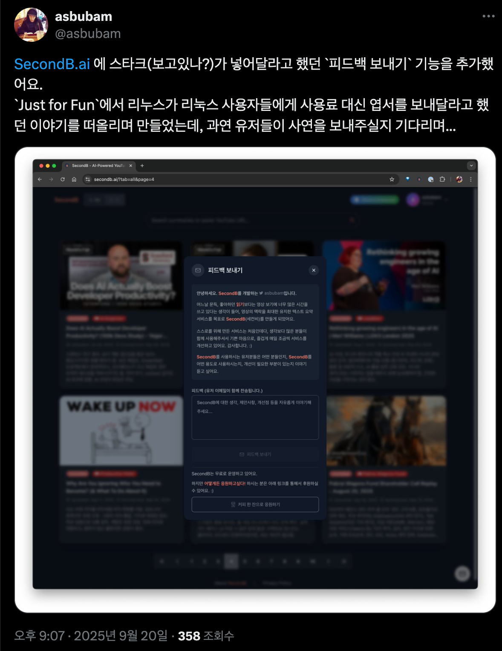Open the horse rider video thumbnail
502x651 pixels.
click(386, 431)
